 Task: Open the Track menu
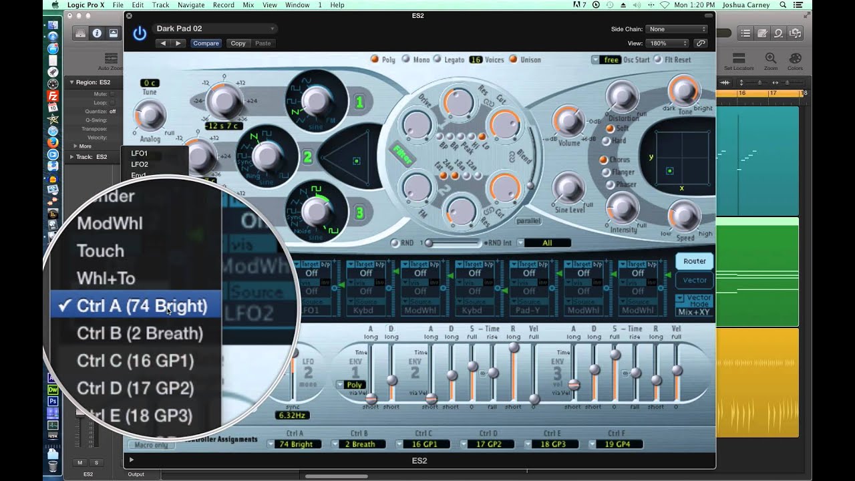point(160,5)
